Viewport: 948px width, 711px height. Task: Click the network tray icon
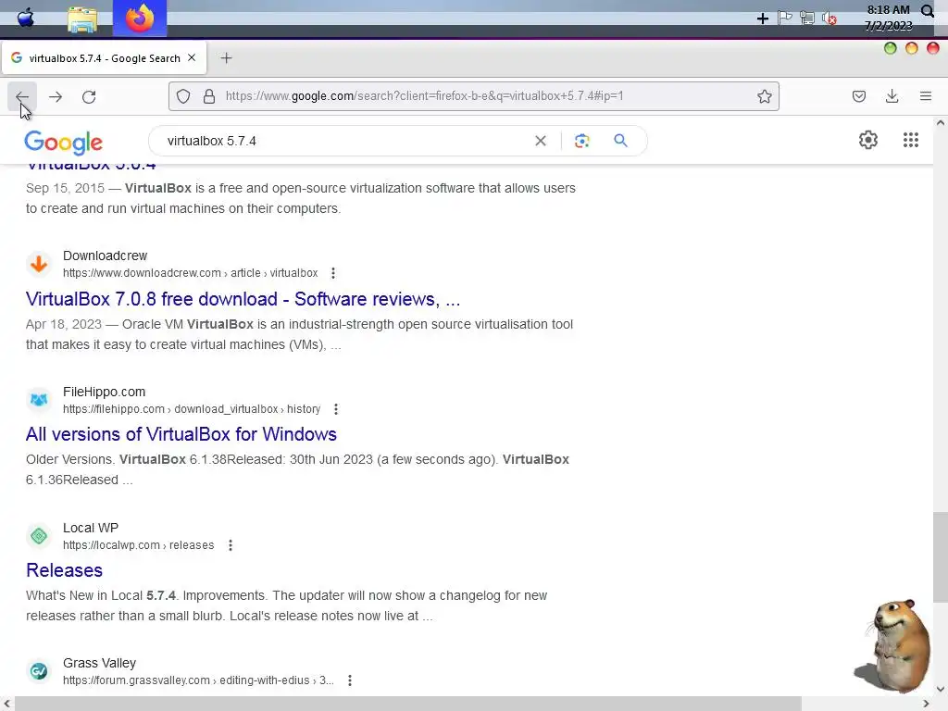[807, 18]
